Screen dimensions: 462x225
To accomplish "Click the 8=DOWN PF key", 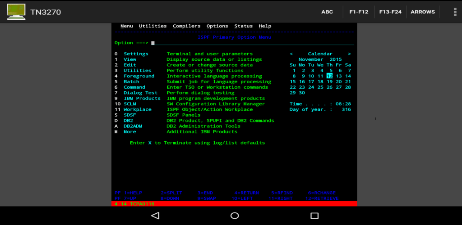I will tap(170, 198).
